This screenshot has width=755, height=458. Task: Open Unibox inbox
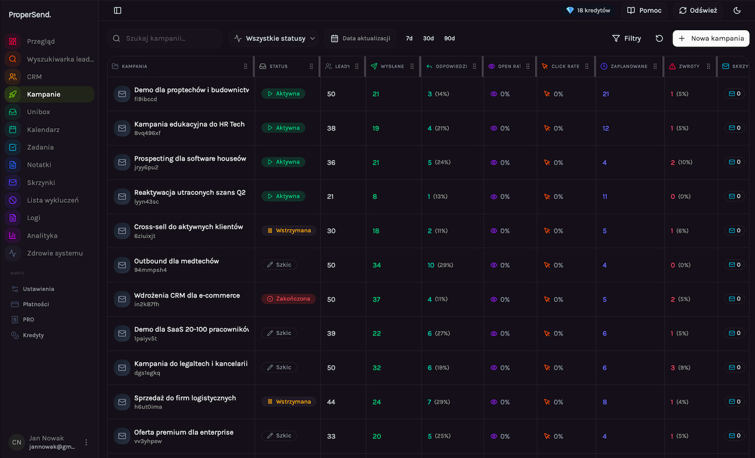pos(49,112)
